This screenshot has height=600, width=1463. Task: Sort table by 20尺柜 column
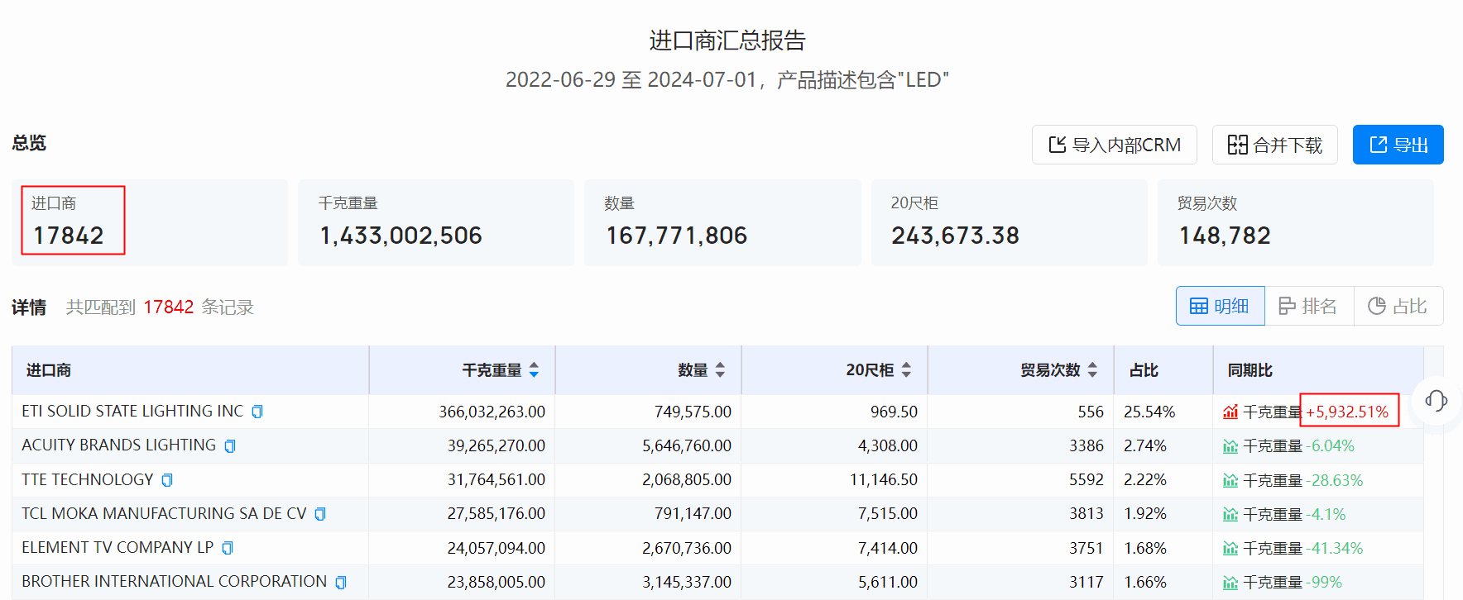click(906, 370)
